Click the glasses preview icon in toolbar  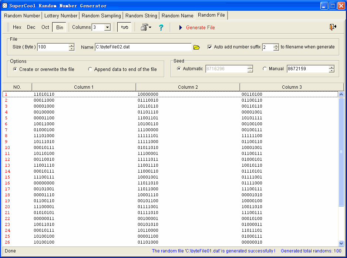[124, 27]
